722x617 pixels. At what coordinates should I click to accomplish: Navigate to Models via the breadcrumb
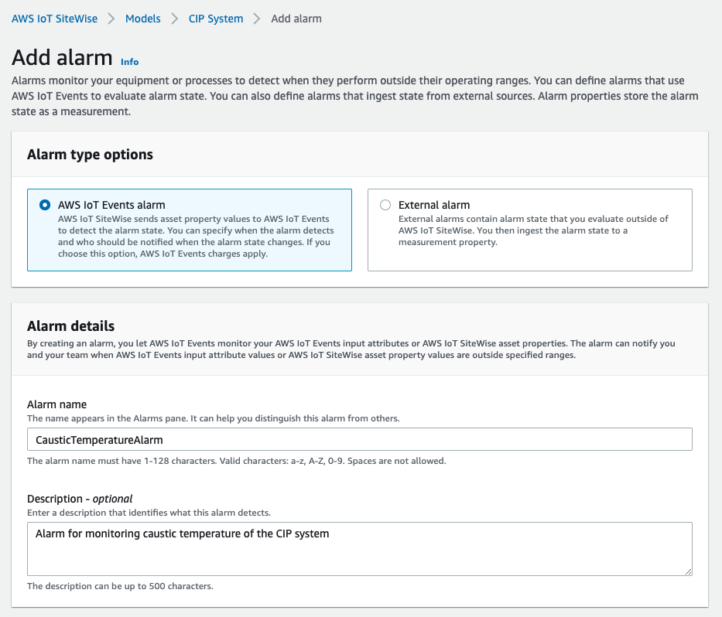click(142, 19)
